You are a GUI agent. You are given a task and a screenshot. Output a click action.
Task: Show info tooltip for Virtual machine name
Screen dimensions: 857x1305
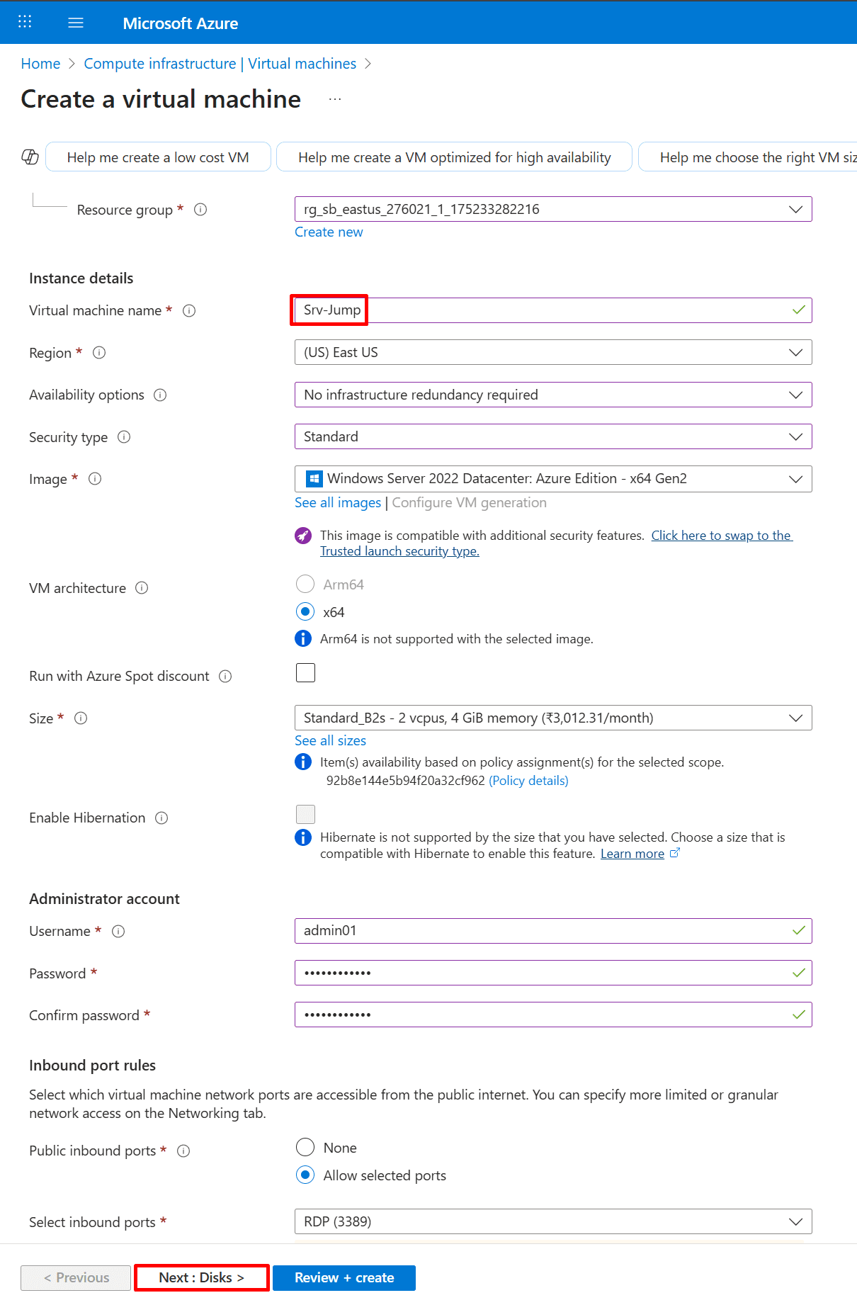point(189,311)
